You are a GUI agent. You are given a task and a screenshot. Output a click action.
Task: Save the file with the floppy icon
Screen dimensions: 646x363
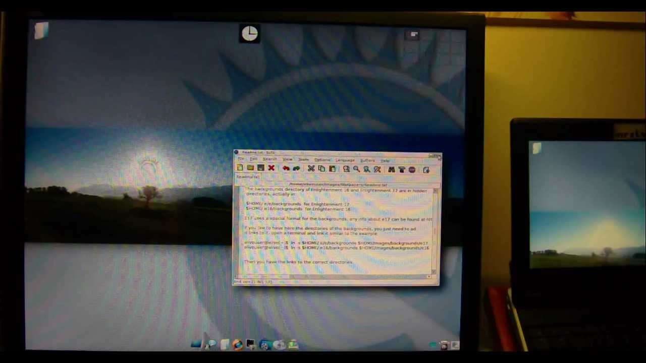[x=260, y=168]
